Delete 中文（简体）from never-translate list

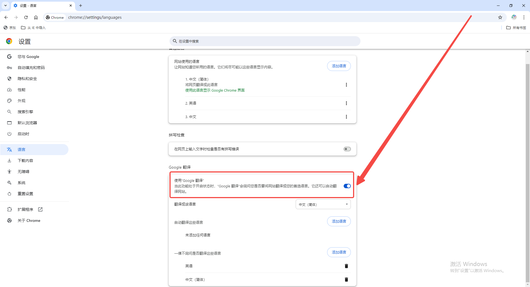tap(346, 280)
